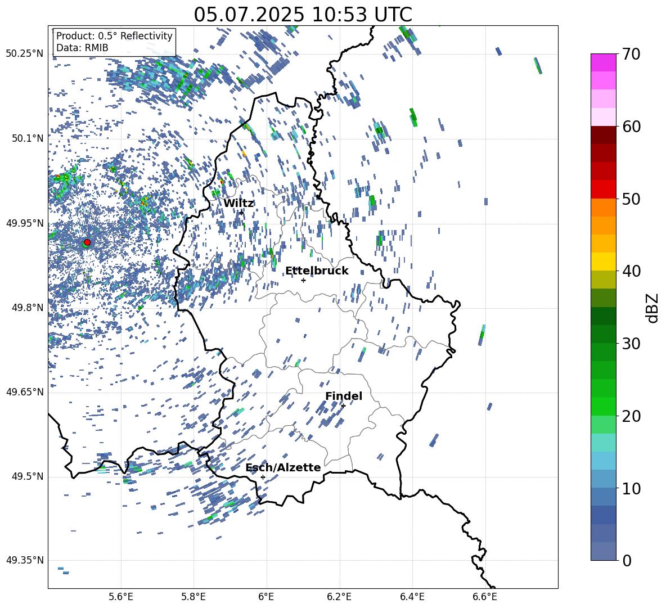Click the 0 label on the colorbar
This screenshot has width=666, height=608.
(627, 560)
